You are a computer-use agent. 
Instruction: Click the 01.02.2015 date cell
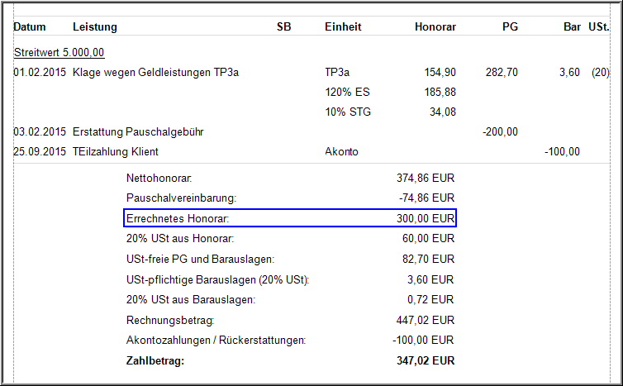pos(40,73)
